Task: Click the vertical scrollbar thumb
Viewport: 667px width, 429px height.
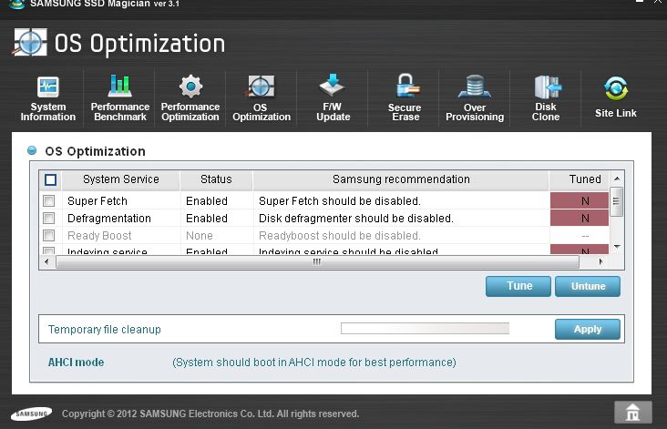Action: 616,201
